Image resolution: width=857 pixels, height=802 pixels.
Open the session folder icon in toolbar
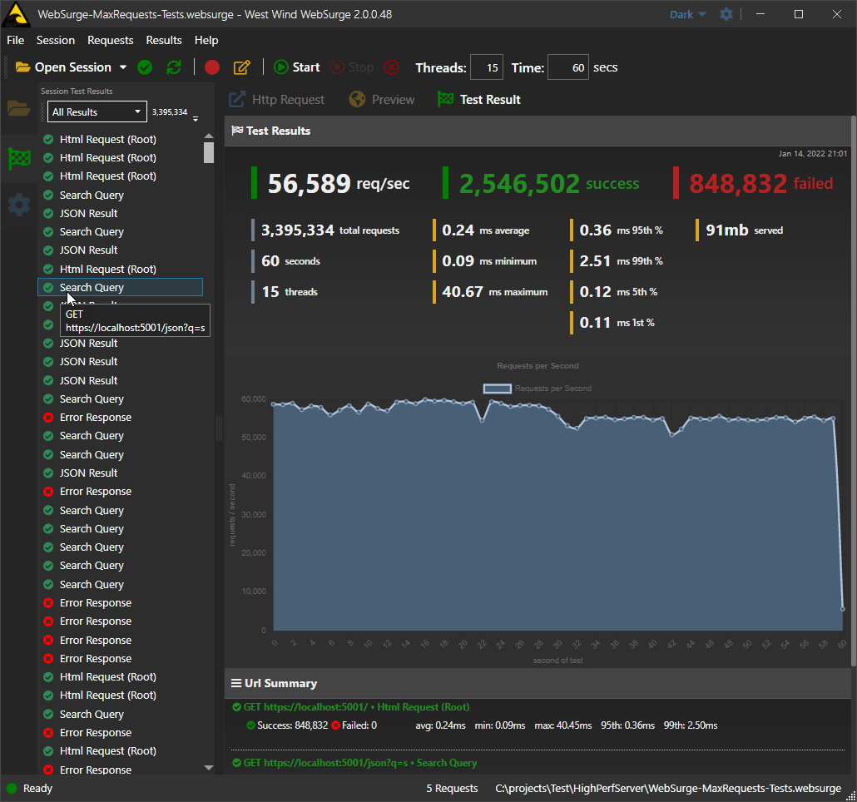pos(23,67)
